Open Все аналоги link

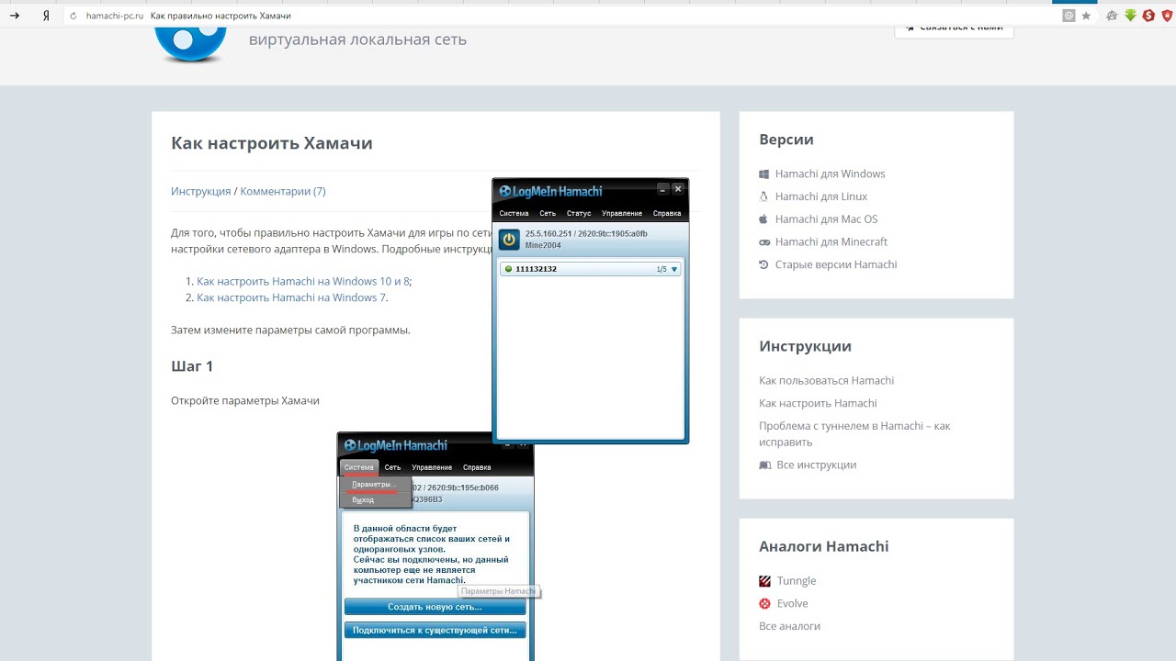coord(789,626)
